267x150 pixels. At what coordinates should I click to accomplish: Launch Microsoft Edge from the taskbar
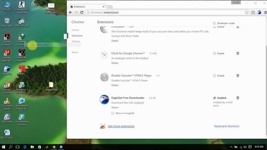(25, 147)
